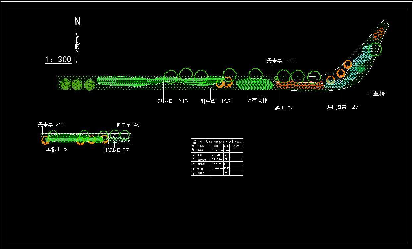Screen dimensions: 413x249
Task: Click the dense green 原有树种 tree cluster
Action: tap(255, 84)
